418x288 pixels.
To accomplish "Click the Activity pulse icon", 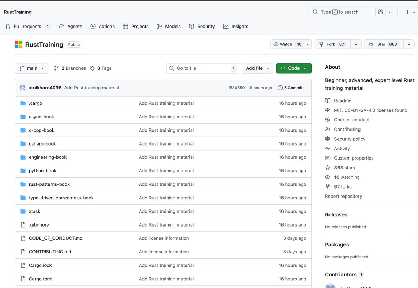I will (x=327, y=148).
